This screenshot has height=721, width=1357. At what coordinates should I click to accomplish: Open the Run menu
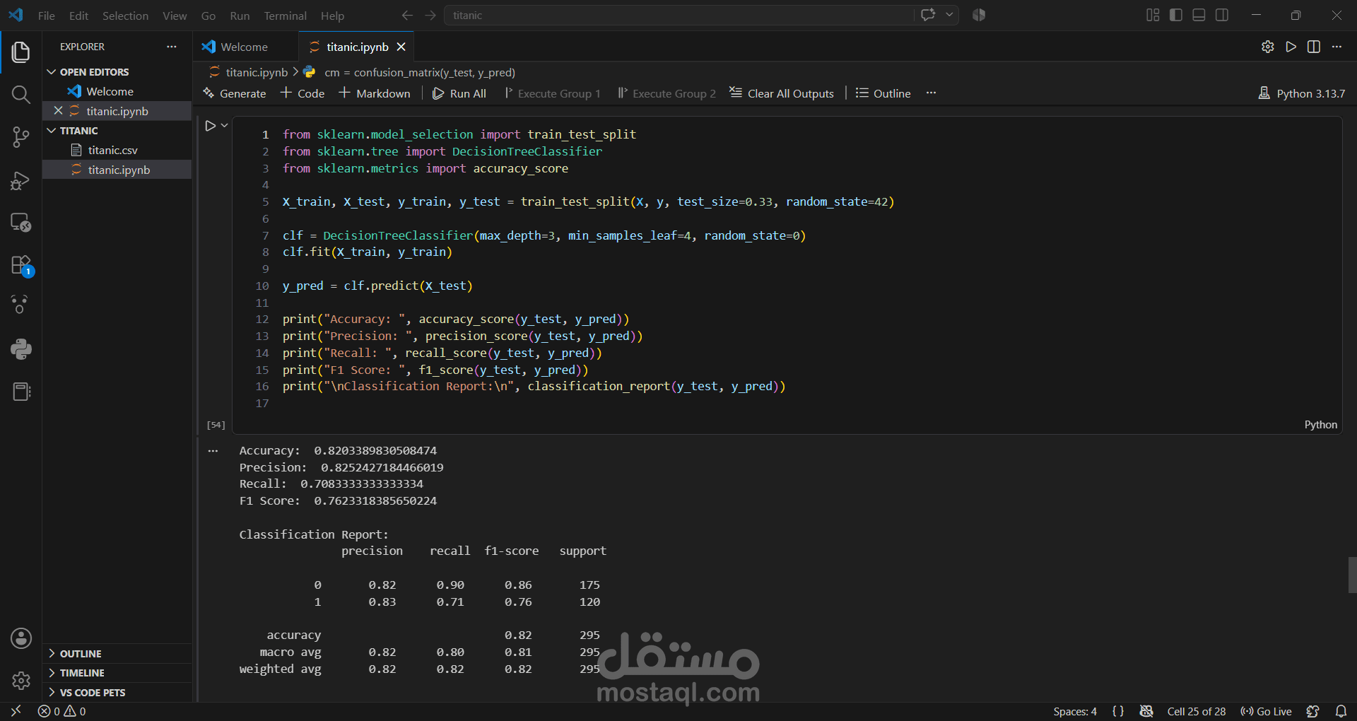click(240, 16)
